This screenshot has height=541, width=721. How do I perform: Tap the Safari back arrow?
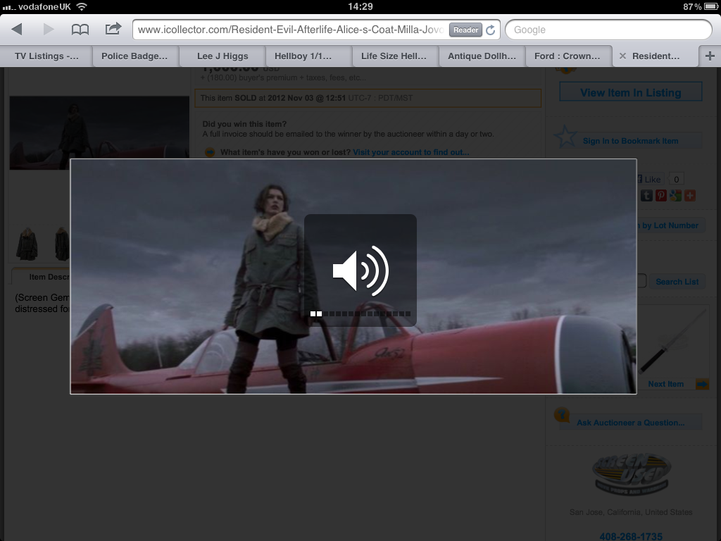[17, 30]
